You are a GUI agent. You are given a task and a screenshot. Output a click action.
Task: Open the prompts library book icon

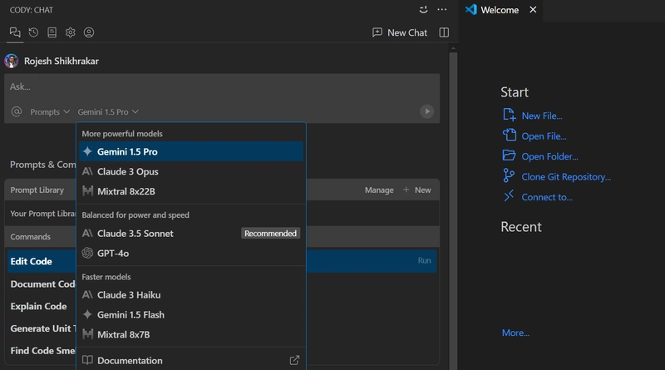[x=52, y=32]
